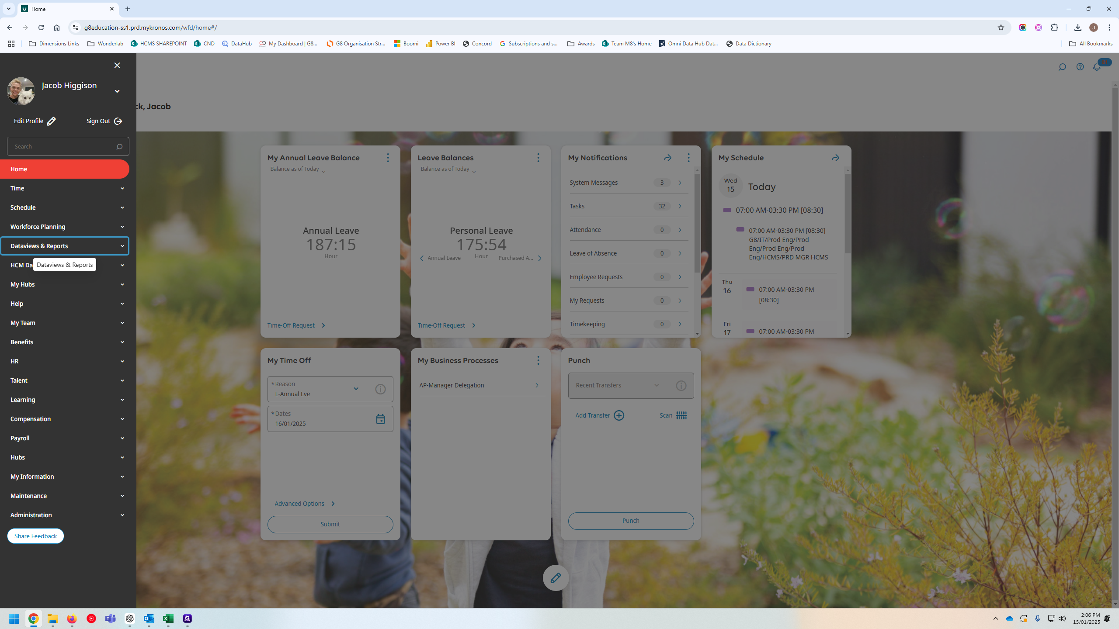Click the Edit Profile pencil icon

pos(51,121)
